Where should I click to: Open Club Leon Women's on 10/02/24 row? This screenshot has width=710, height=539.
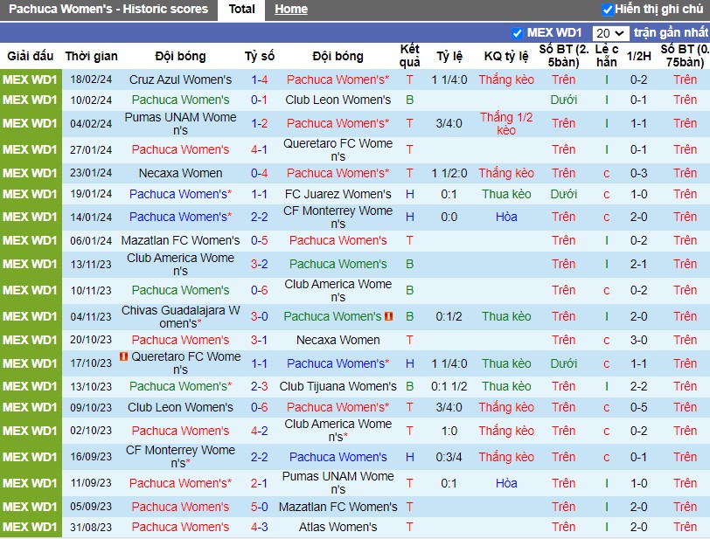click(338, 100)
